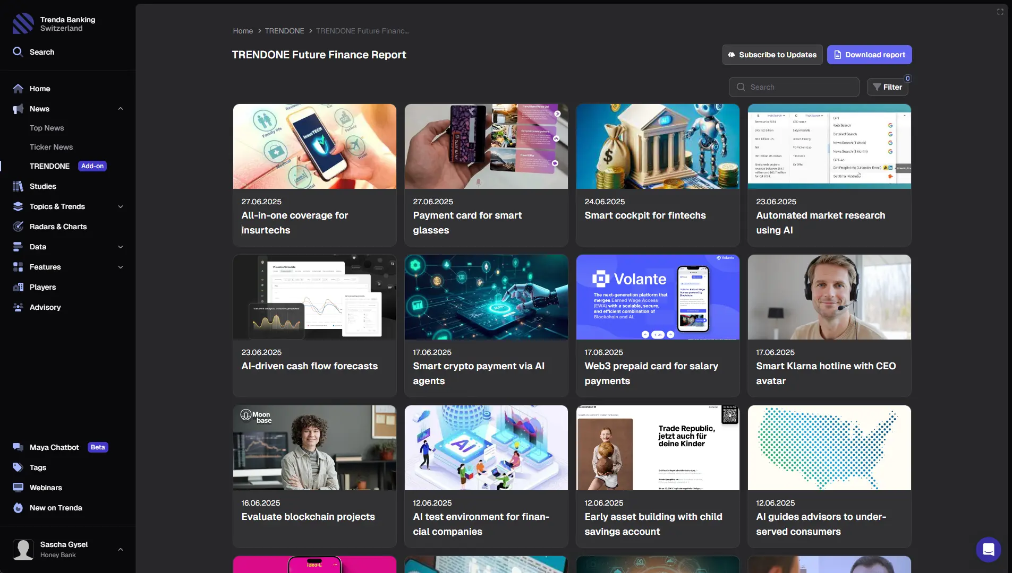This screenshot has width=1012, height=573.
Task: Open Radars & Charts radar icon
Action: pyautogui.click(x=18, y=227)
